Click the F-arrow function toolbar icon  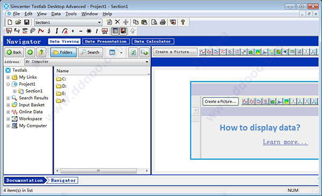point(17,31)
